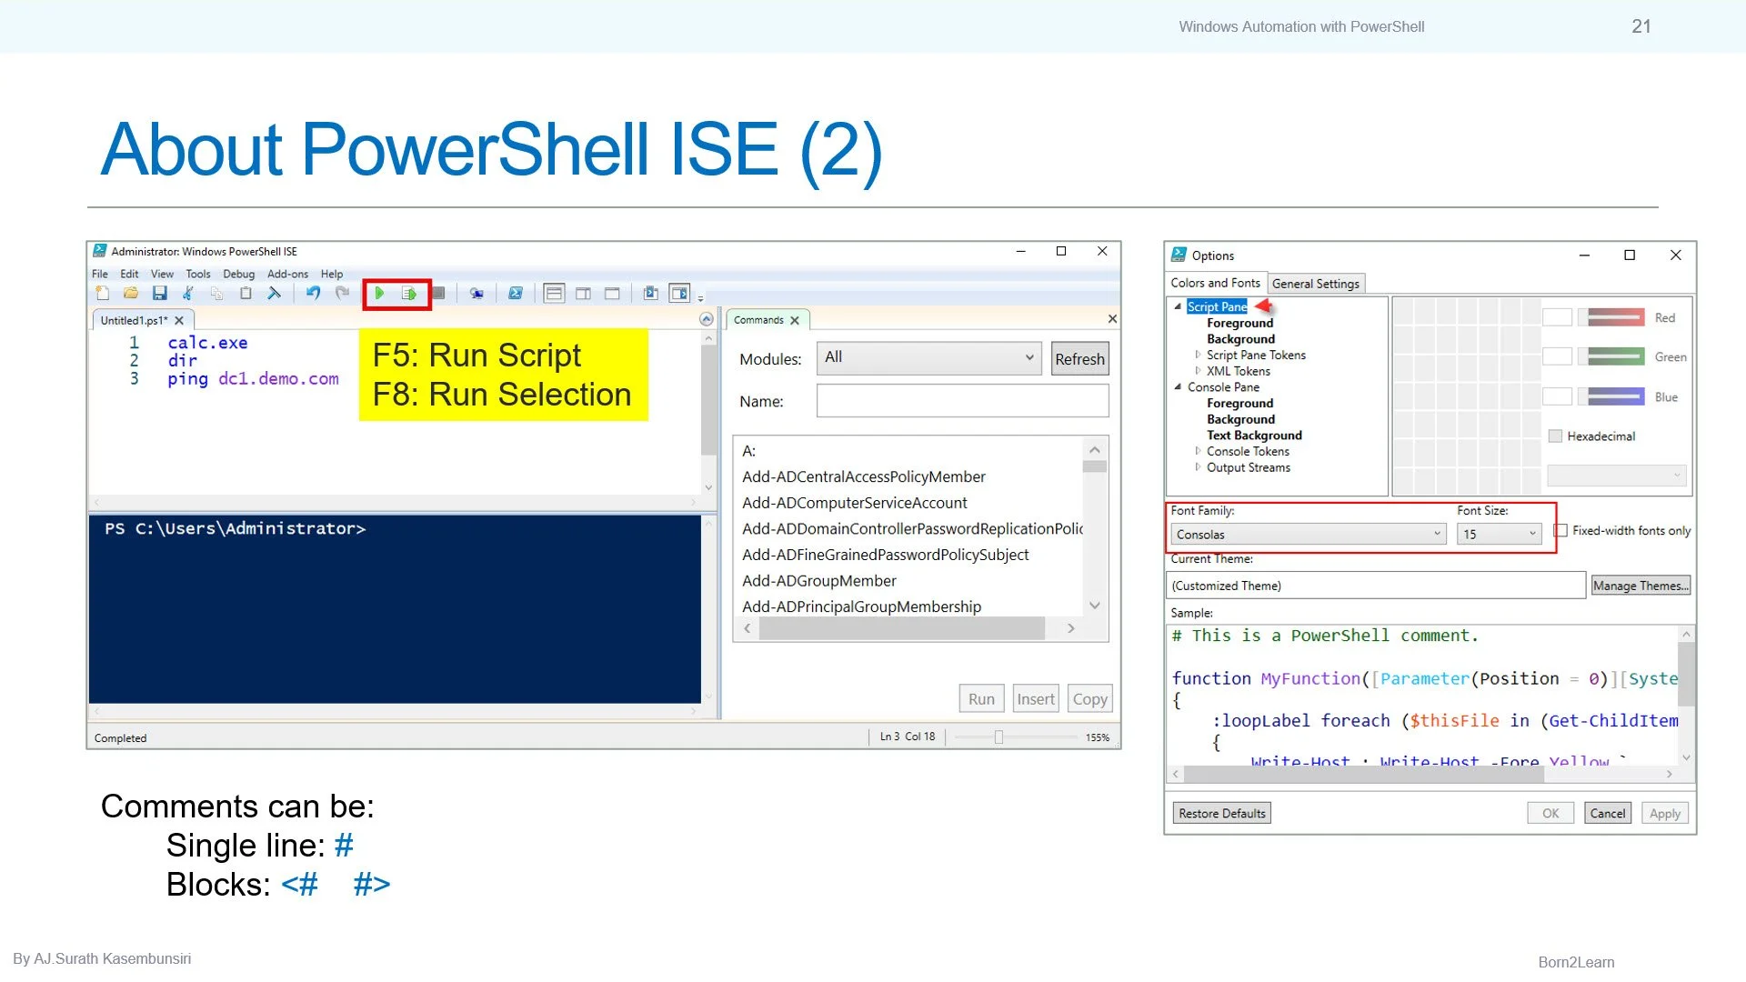The image size is (1746, 982).
Task: Adjust the Blue color slider
Action: 1611,396
